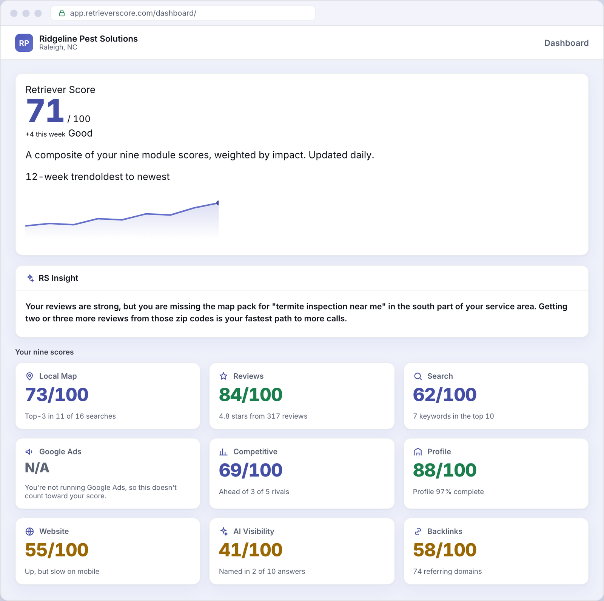This screenshot has height=601, width=604.
Task: Open the Website 55/100 score
Action: click(x=57, y=550)
